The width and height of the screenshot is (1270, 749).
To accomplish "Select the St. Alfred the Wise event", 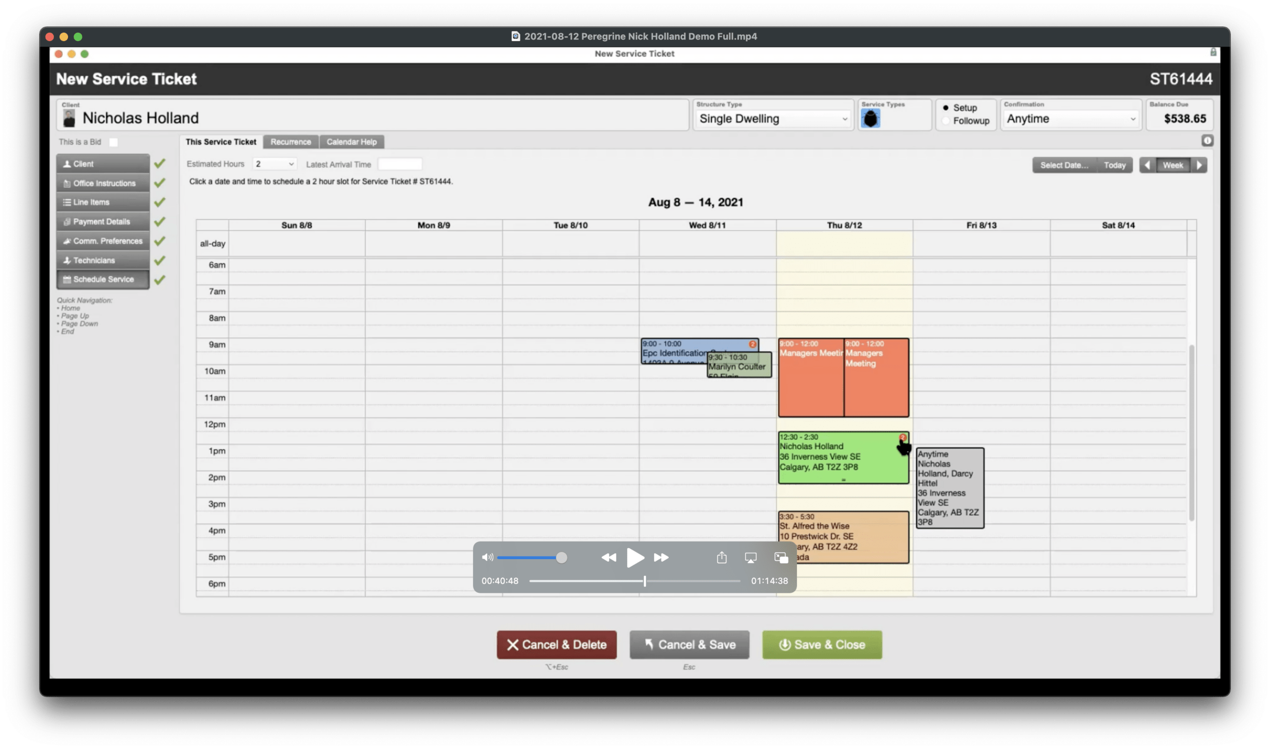I will point(843,536).
